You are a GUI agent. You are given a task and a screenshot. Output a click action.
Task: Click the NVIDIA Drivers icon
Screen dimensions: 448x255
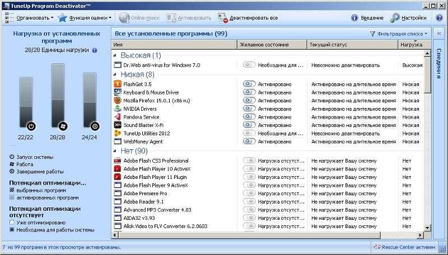click(x=118, y=108)
